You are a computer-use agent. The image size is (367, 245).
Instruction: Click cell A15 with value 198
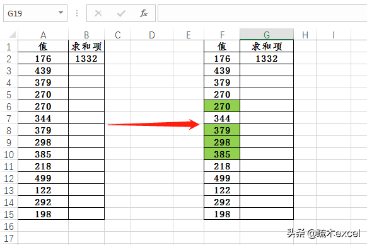43,214
